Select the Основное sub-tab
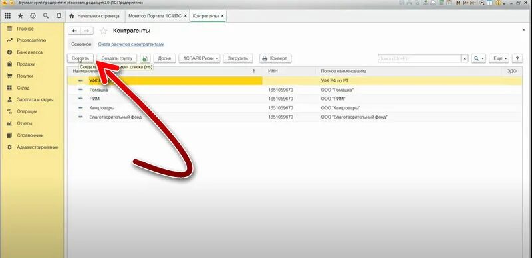 pos(81,44)
